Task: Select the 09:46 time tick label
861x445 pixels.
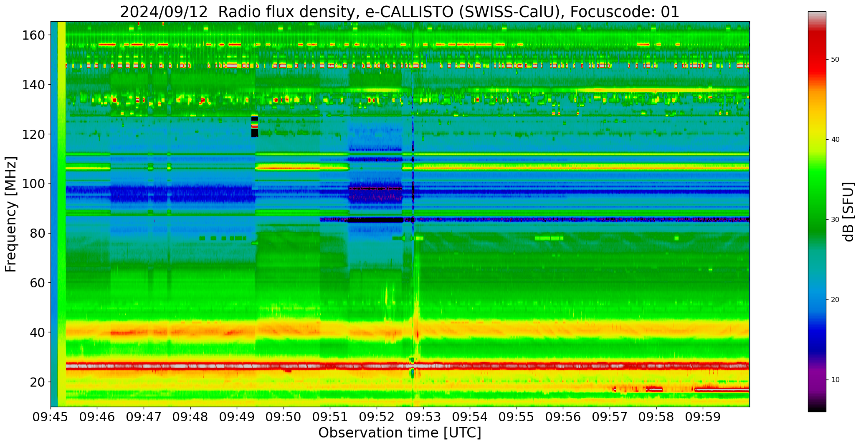Action: pos(97,417)
